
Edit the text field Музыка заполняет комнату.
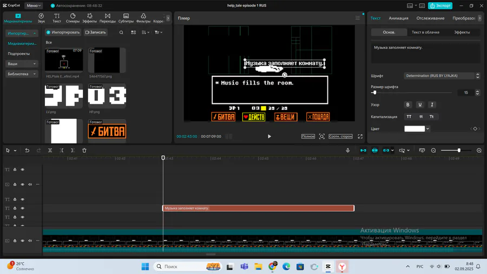click(x=425, y=54)
